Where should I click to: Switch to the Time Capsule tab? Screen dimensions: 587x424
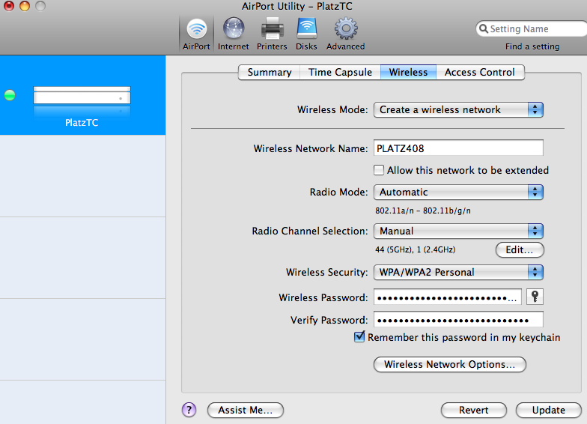click(340, 72)
